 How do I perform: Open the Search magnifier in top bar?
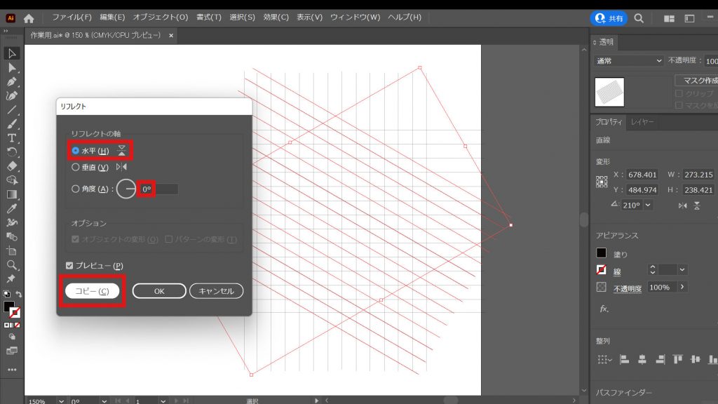(x=639, y=18)
